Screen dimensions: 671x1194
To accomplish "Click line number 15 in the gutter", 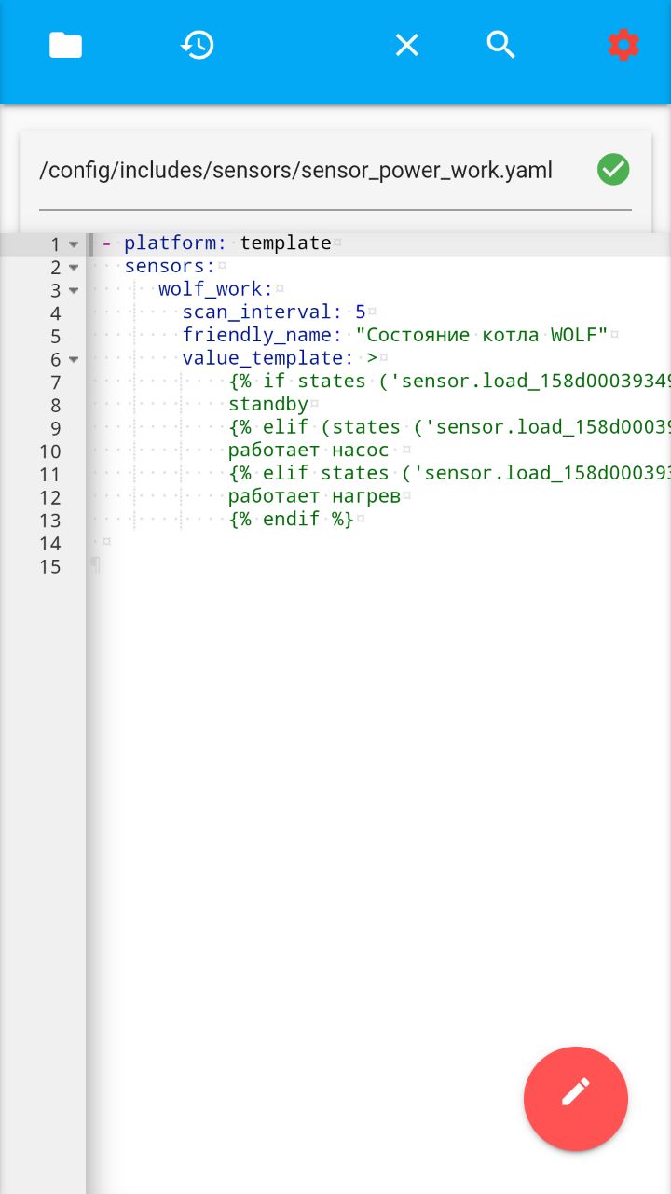I will pyautogui.click(x=49, y=566).
